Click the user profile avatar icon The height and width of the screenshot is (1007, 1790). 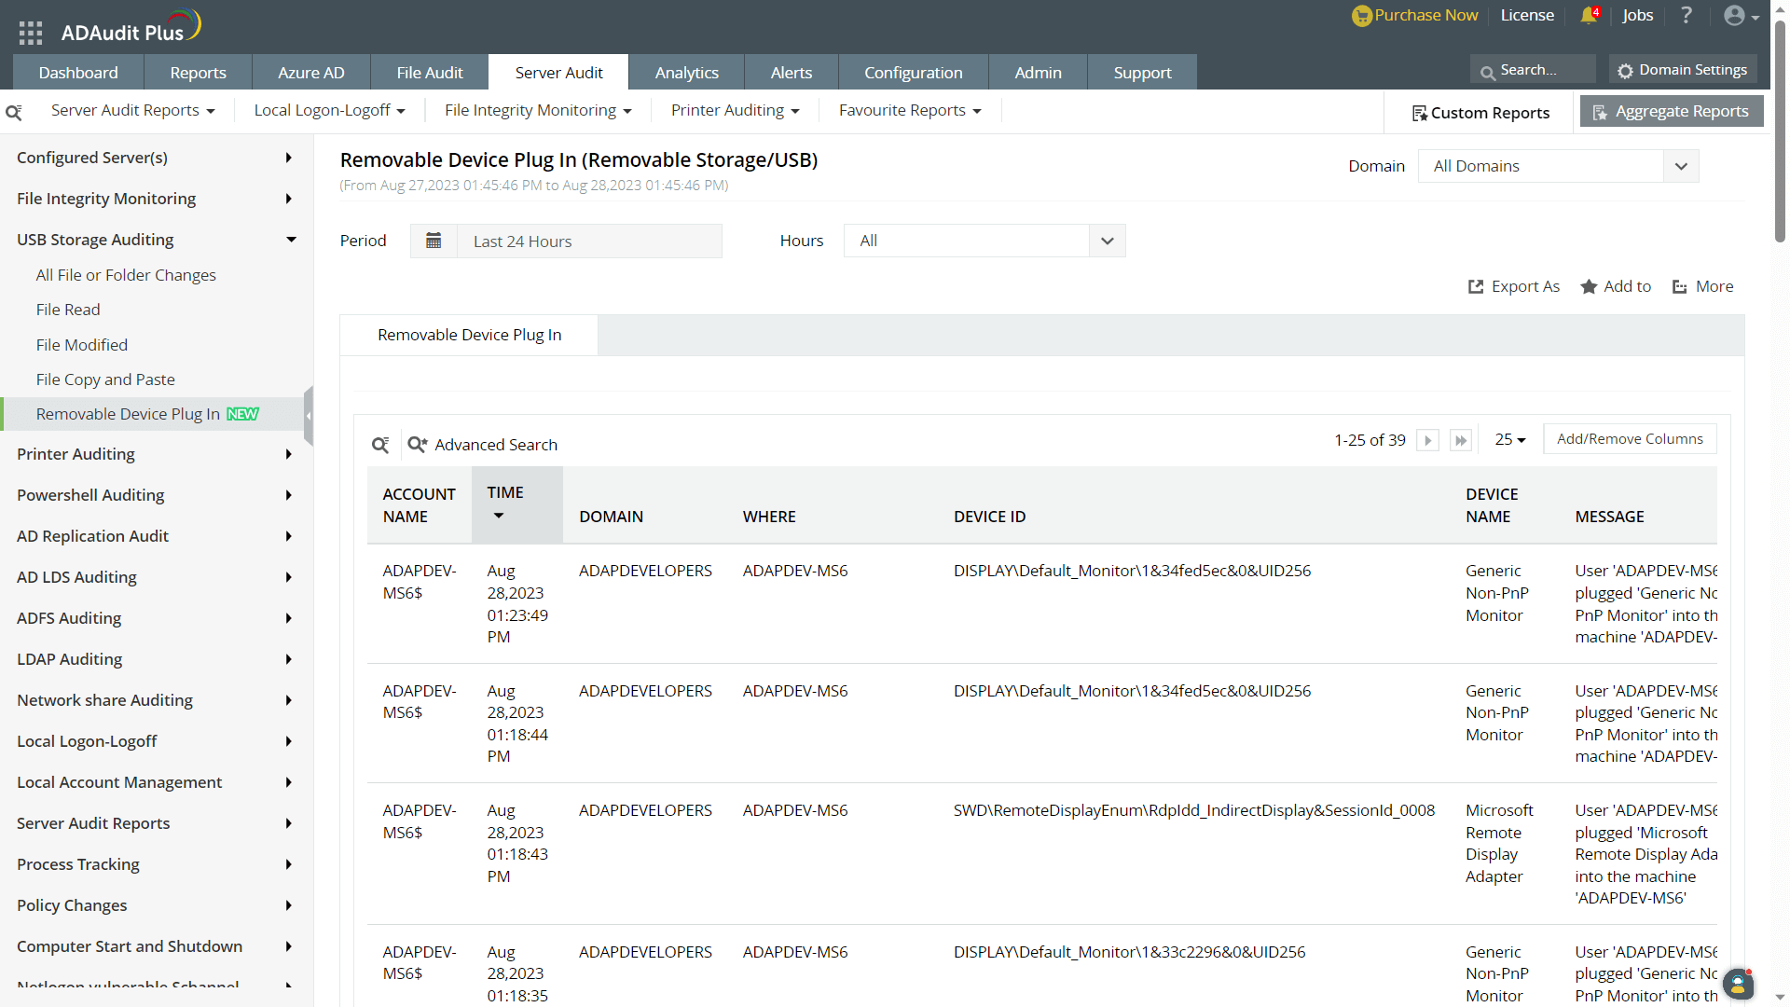click(1734, 16)
